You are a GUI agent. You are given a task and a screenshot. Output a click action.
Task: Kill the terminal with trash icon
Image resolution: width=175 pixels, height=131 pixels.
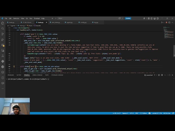tap(162, 75)
